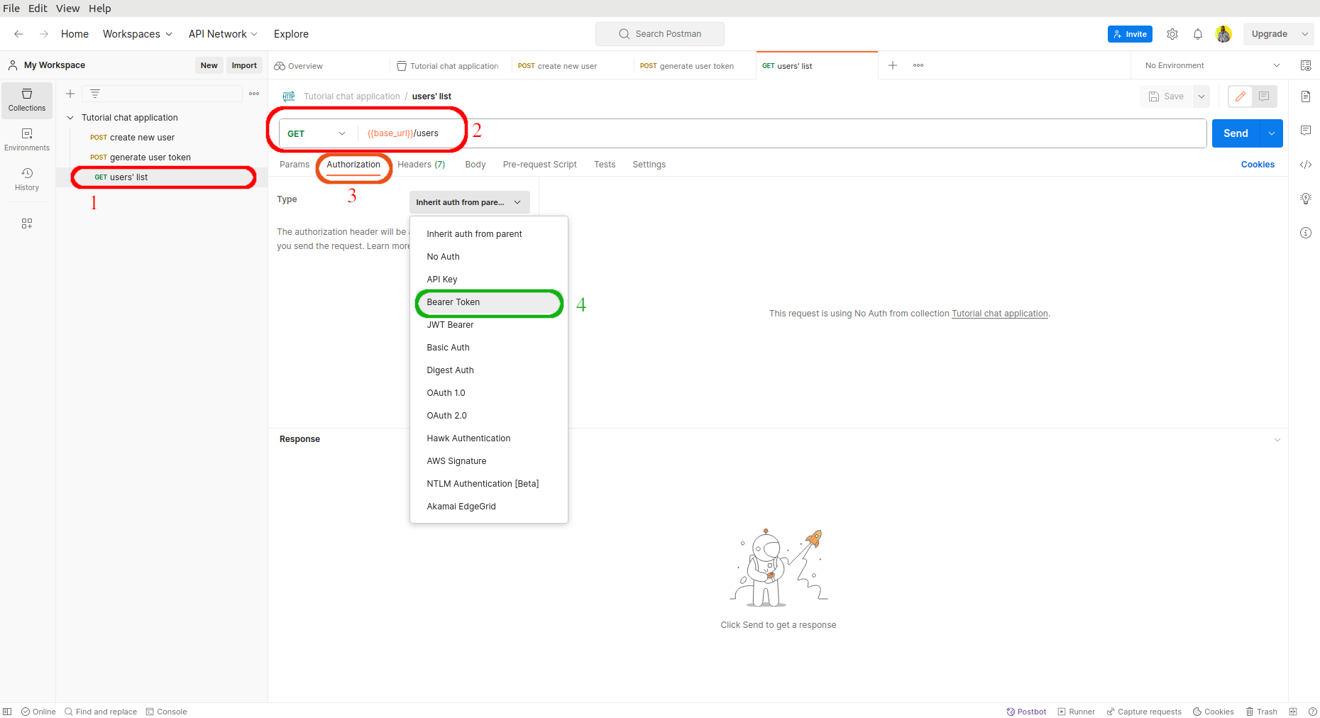Click the Import button
Image resolution: width=1320 pixels, height=718 pixels.
244,65
